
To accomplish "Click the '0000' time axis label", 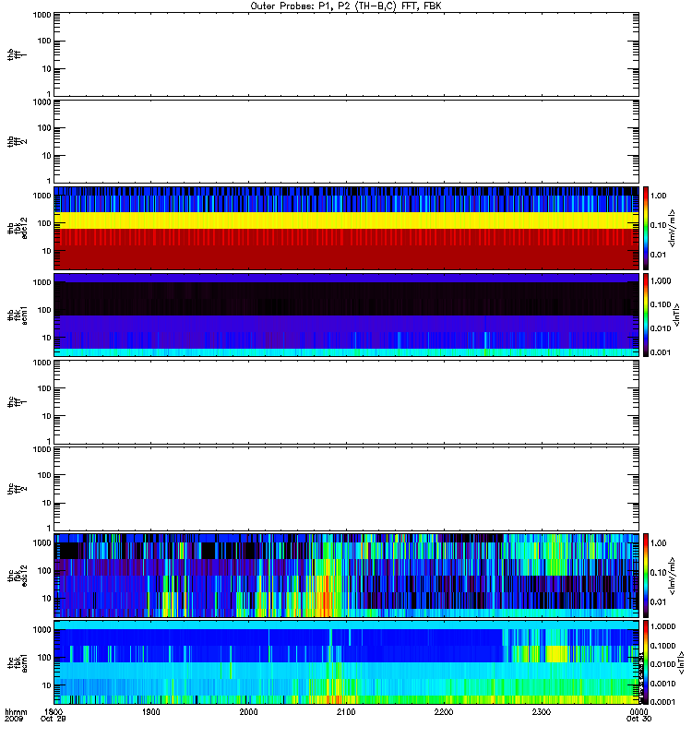I will (x=638, y=712).
